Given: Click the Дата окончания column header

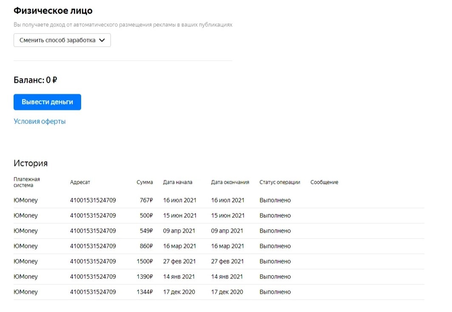Looking at the screenshot, I should pyautogui.click(x=230, y=182).
